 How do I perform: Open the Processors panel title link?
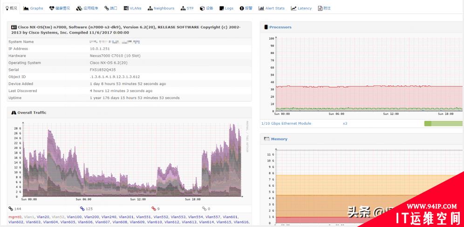coord(280,27)
